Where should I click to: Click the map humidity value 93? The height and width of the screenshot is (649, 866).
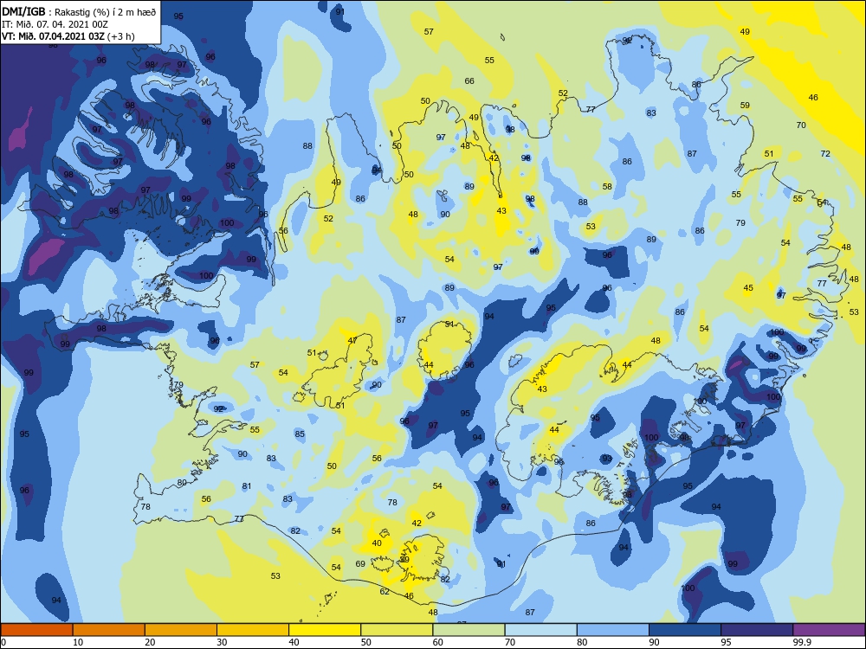pos(607,459)
